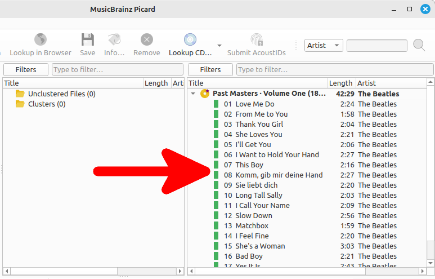Click green status icon for Slow Down

(x=216, y=216)
